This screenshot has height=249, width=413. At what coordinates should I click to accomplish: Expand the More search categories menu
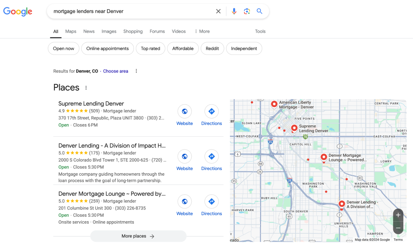pos(202,31)
